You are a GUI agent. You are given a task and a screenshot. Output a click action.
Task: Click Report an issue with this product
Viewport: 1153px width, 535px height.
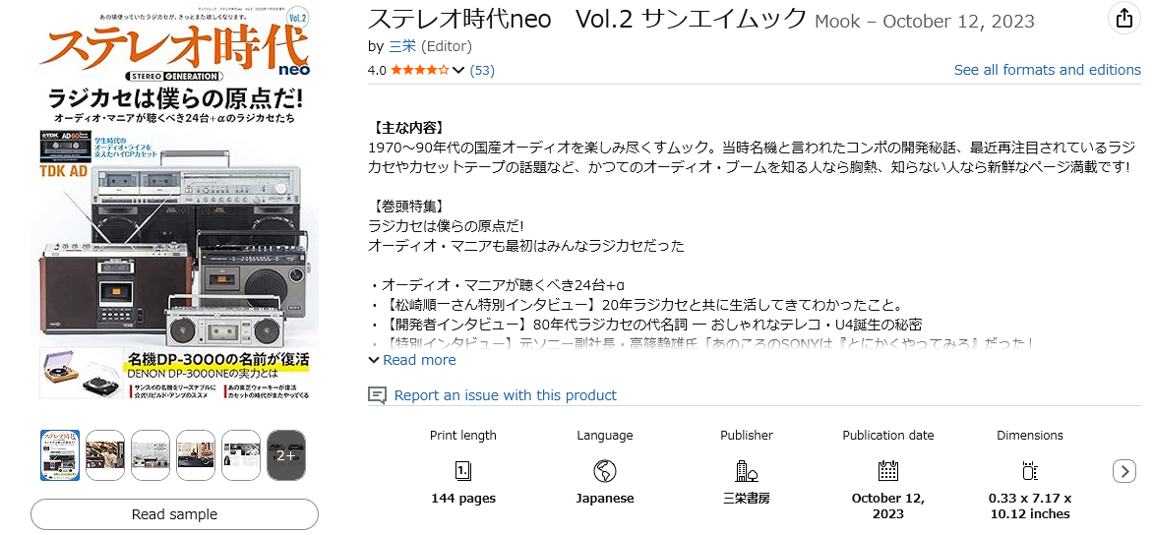(505, 395)
